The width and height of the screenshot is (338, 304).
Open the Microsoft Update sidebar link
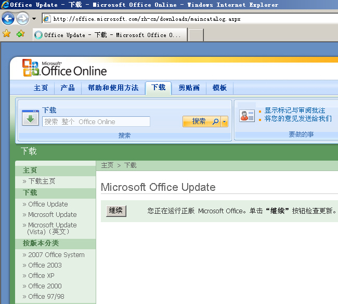(53, 214)
